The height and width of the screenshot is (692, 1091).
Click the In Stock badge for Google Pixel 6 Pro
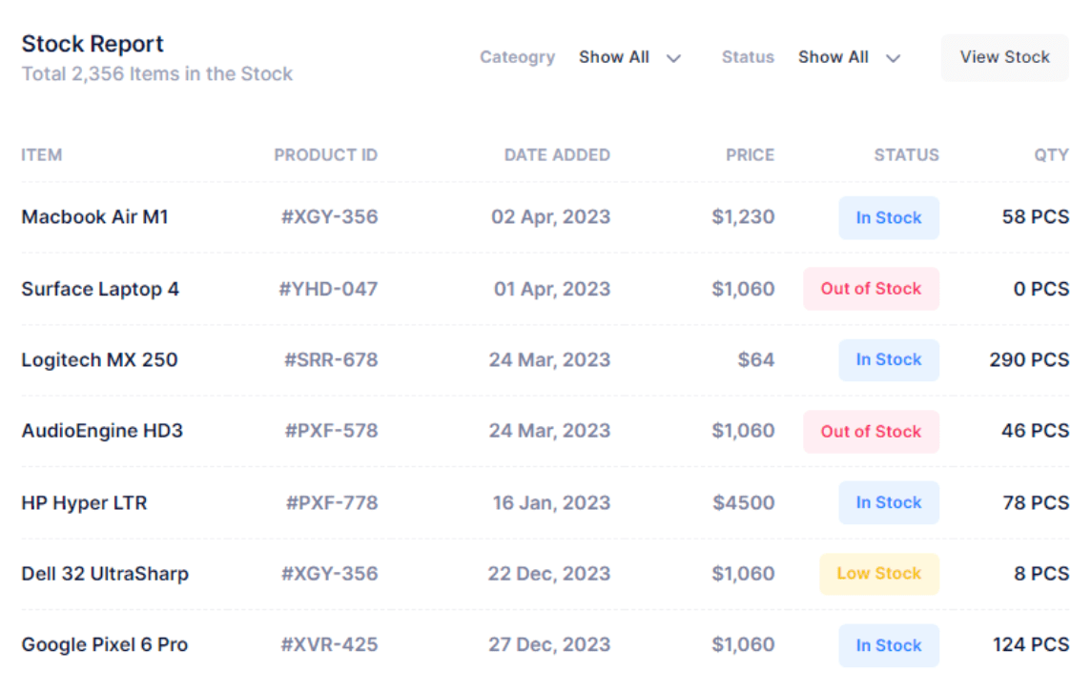pyautogui.click(x=889, y=645)
